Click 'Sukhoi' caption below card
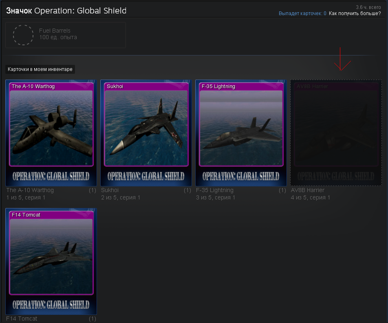Viewport: 388px width, 323px height. tap(110, 190)
